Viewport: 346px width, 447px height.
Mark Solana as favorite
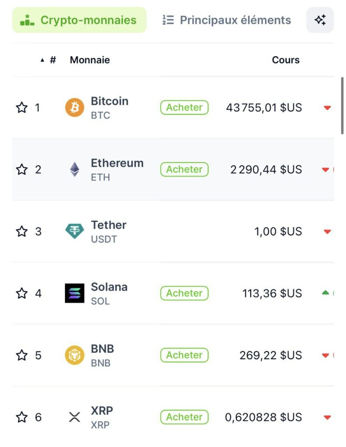tap(22, 293)
